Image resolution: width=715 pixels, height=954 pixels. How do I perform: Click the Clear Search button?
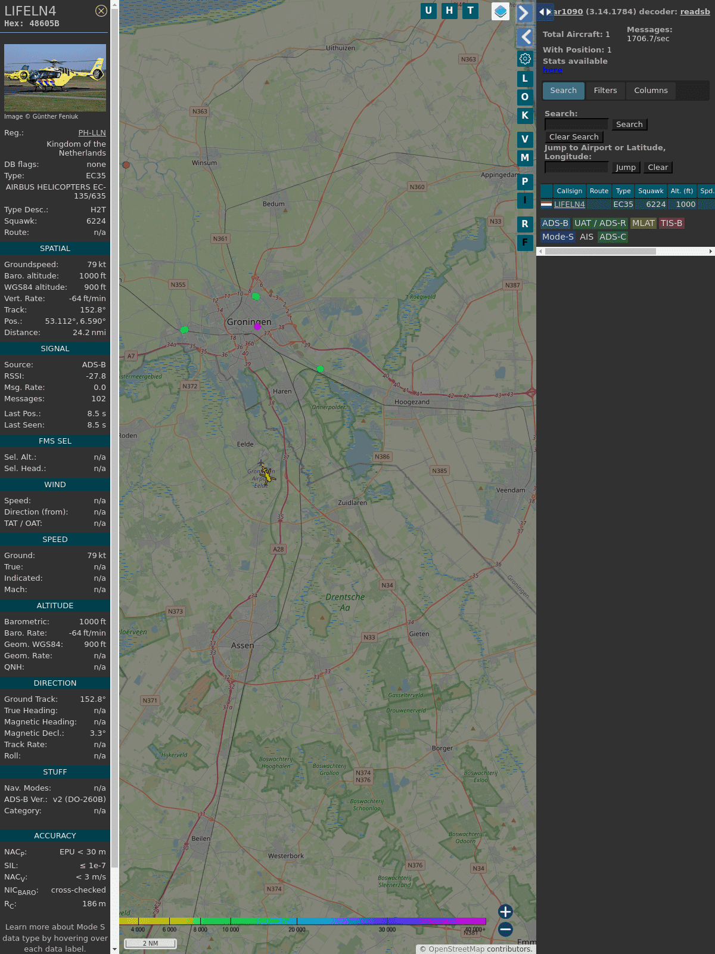click(x=574, y=137)
